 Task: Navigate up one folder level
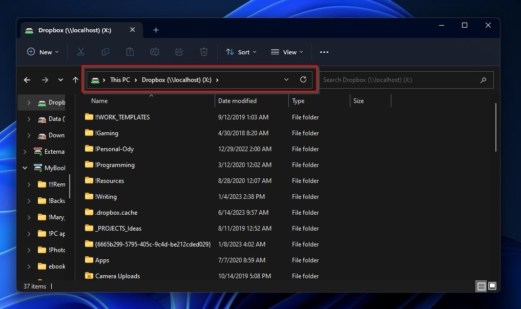[x=75, y=79]
